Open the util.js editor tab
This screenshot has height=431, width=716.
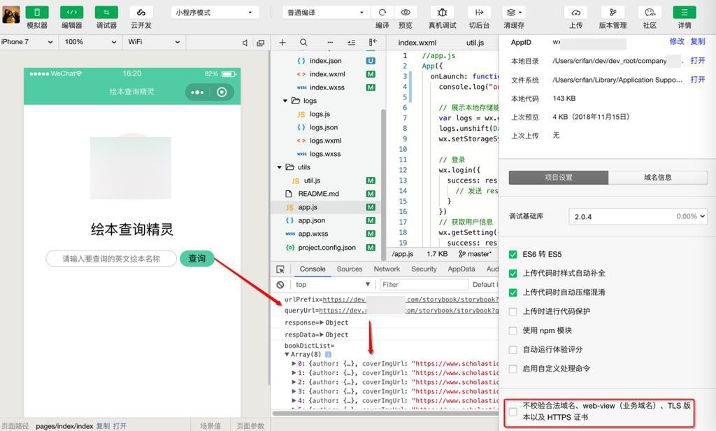(475, 43)
